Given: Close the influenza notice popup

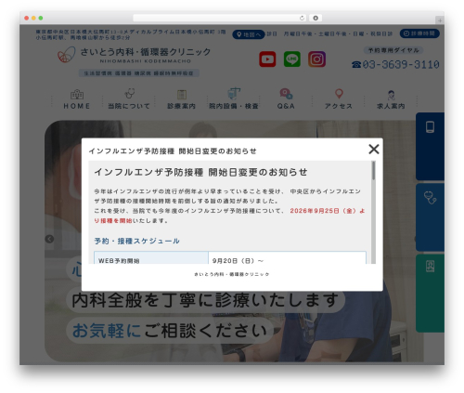Looking at the screenshot, I should click(374, 149).
